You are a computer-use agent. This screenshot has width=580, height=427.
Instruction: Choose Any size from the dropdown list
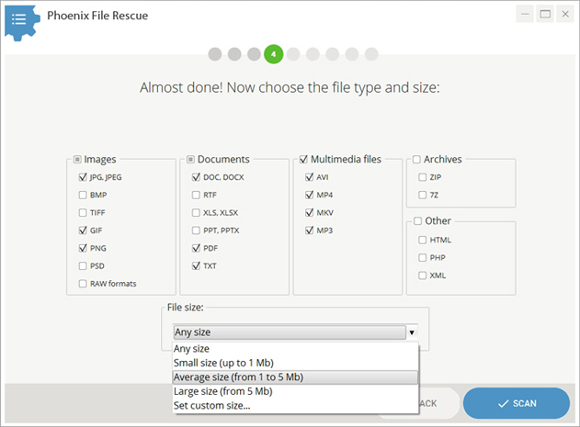coord(296,349)
